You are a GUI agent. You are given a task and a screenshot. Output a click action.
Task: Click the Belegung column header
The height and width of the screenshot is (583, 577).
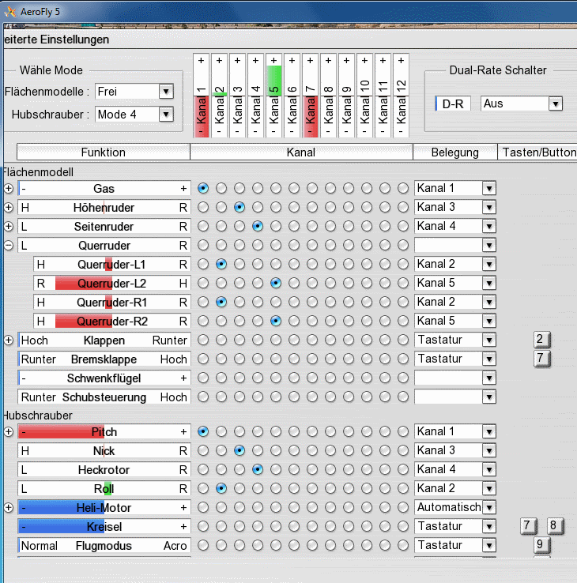tap(455, 152)
